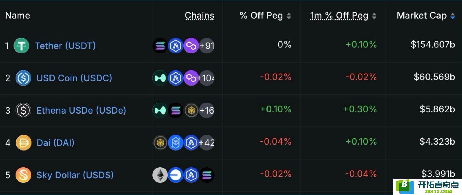Open Sky Dollar (USDS) link
The height and width of the screenshot is (195, 462).
pyautogui.click(x=75, y=175)
